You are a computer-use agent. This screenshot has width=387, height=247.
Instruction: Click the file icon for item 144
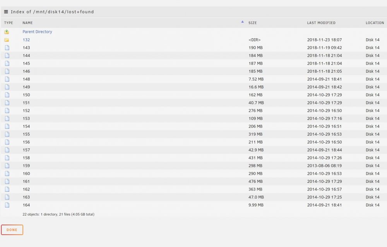point(7,55)
